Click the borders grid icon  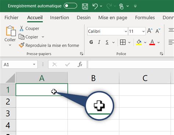[x=123, y=42]
